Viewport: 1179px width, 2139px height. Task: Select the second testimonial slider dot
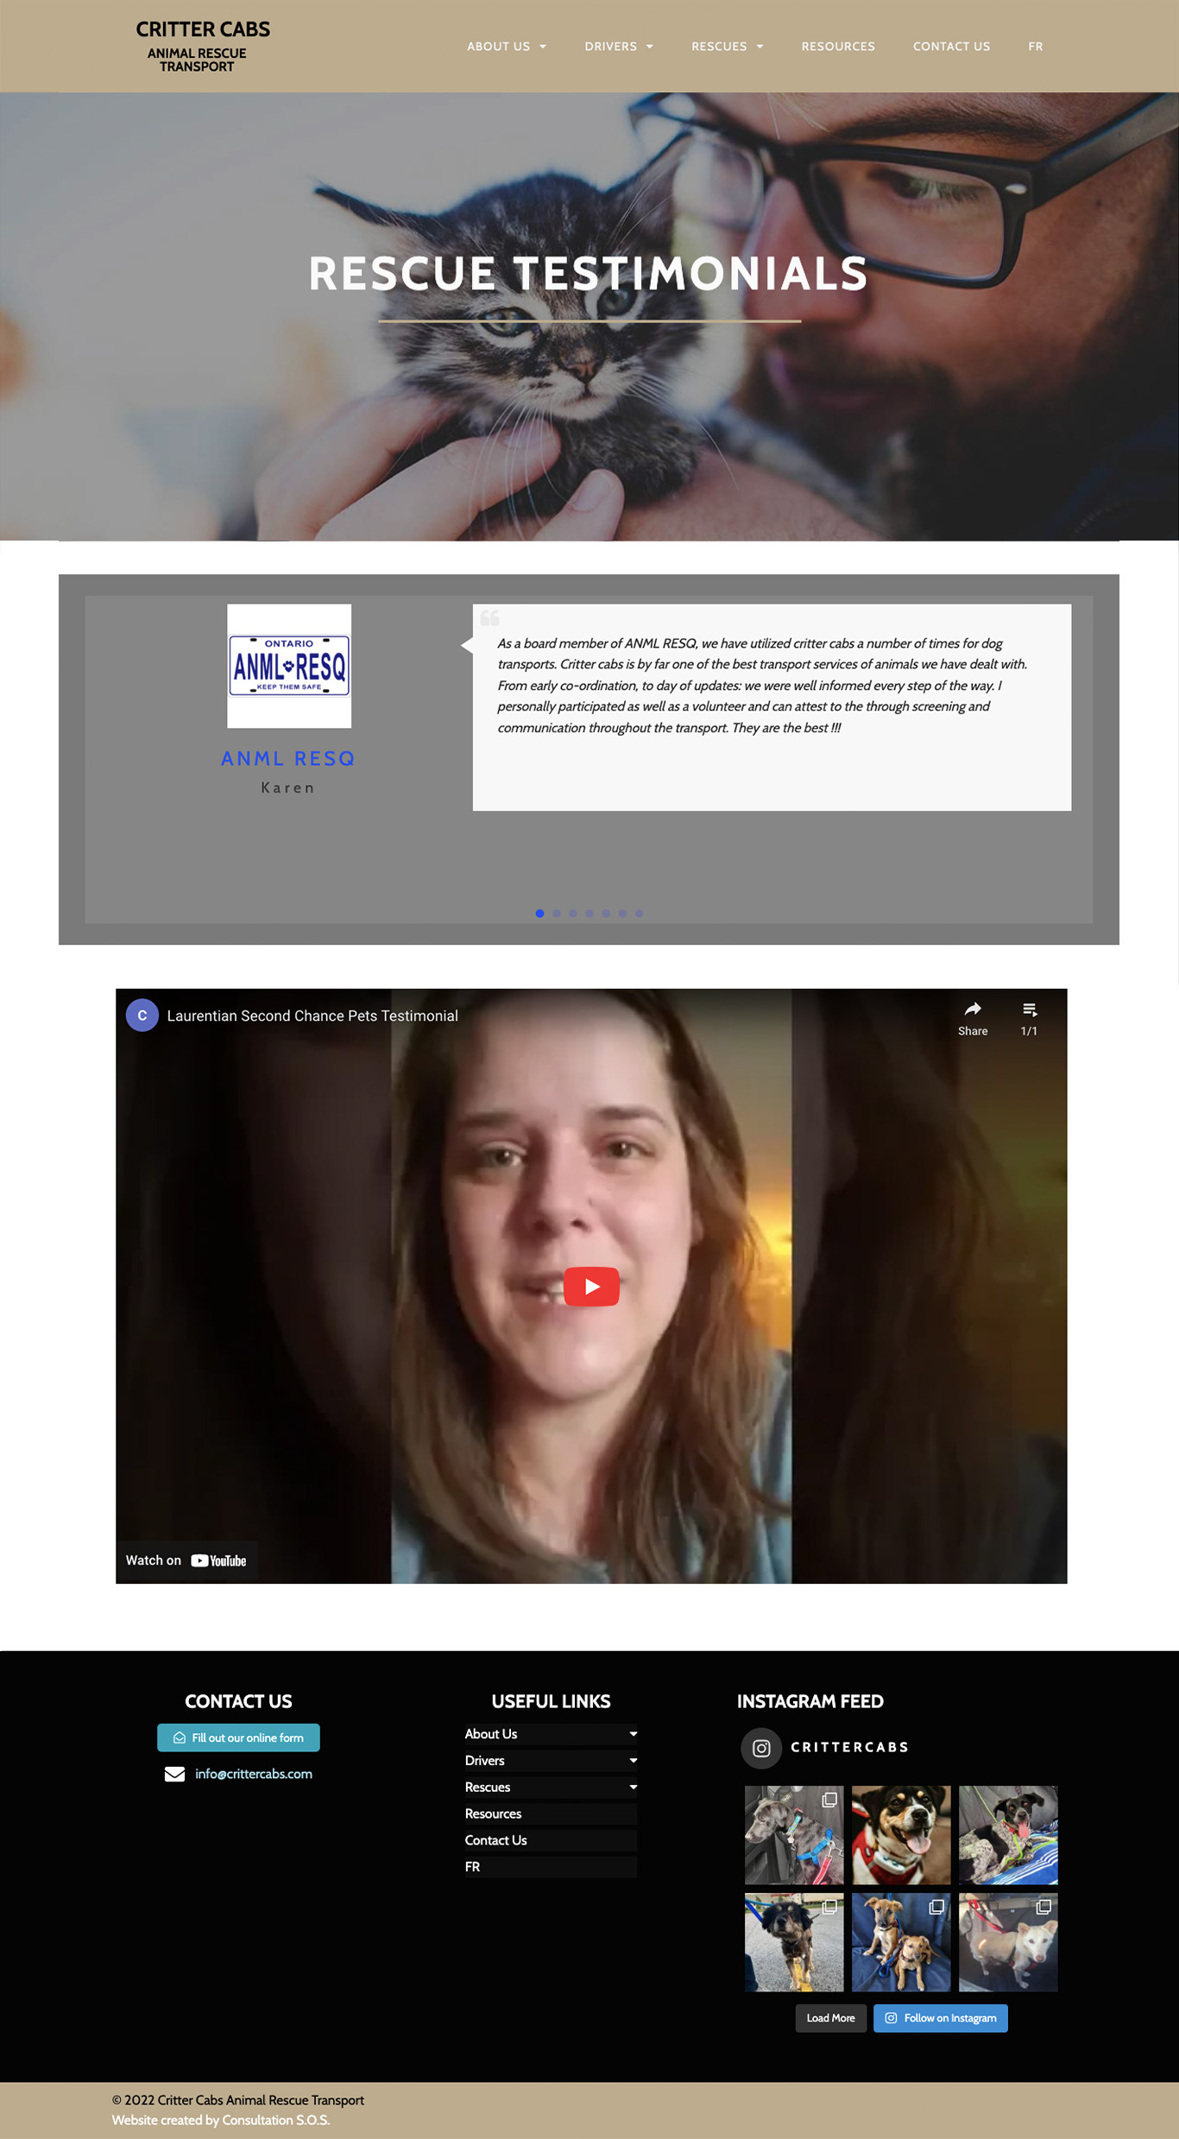(556, 913)
